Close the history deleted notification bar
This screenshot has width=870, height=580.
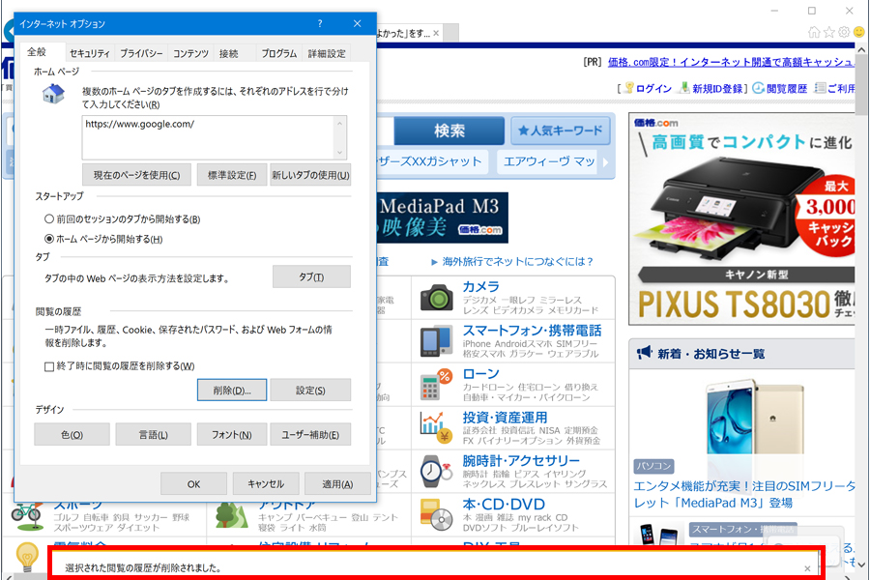pyautogui.click(x=807, y=568)
